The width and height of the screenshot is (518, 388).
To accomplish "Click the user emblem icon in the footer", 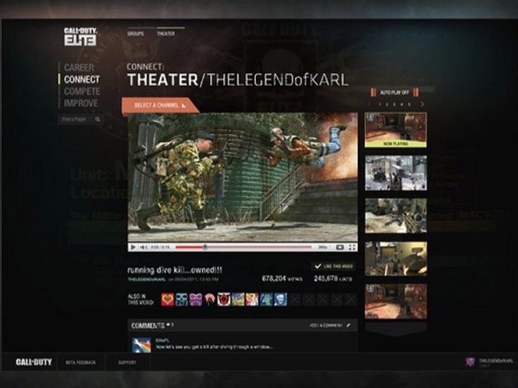I will (470, 362).
